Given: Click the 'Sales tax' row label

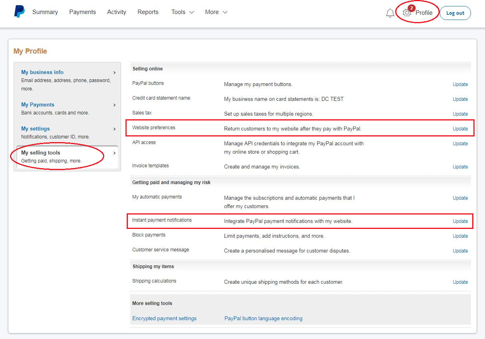Looking at the screenshot, I should 142,113.
